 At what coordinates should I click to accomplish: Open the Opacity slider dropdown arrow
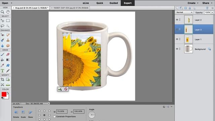pos(212,12)
